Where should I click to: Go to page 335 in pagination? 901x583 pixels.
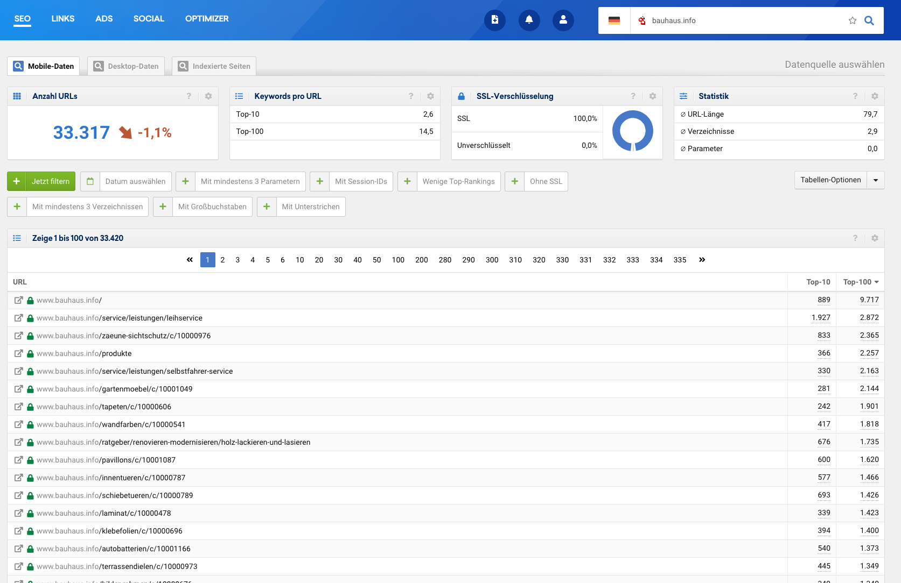tap(680, 260)
